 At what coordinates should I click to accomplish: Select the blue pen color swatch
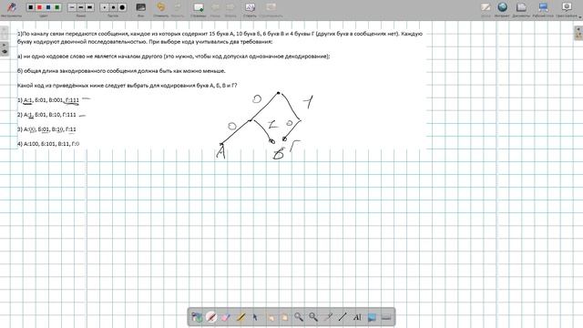[48, 7]
